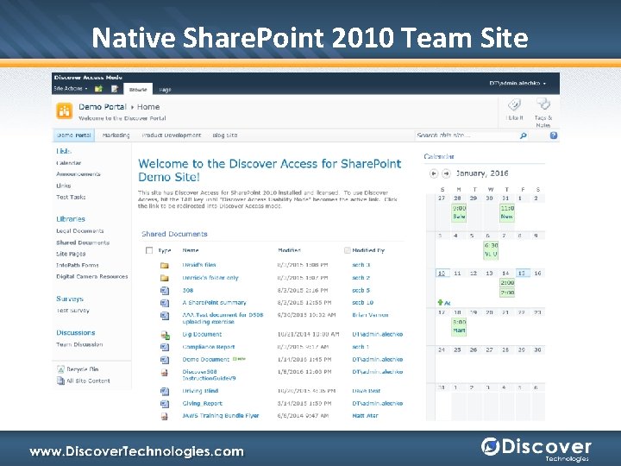Click PDF icon for Discover508 InstructionGuideV9
621x466 pixels.
[165, 373]
